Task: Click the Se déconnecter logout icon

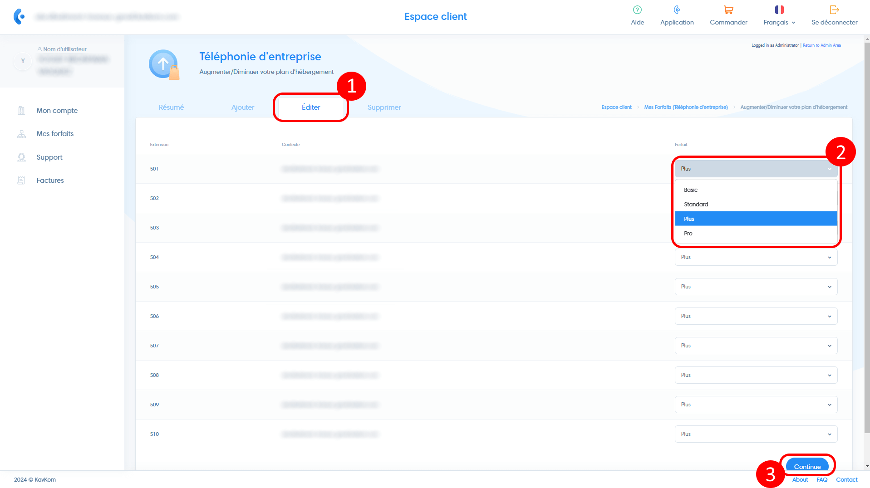Action: [834, 10]
